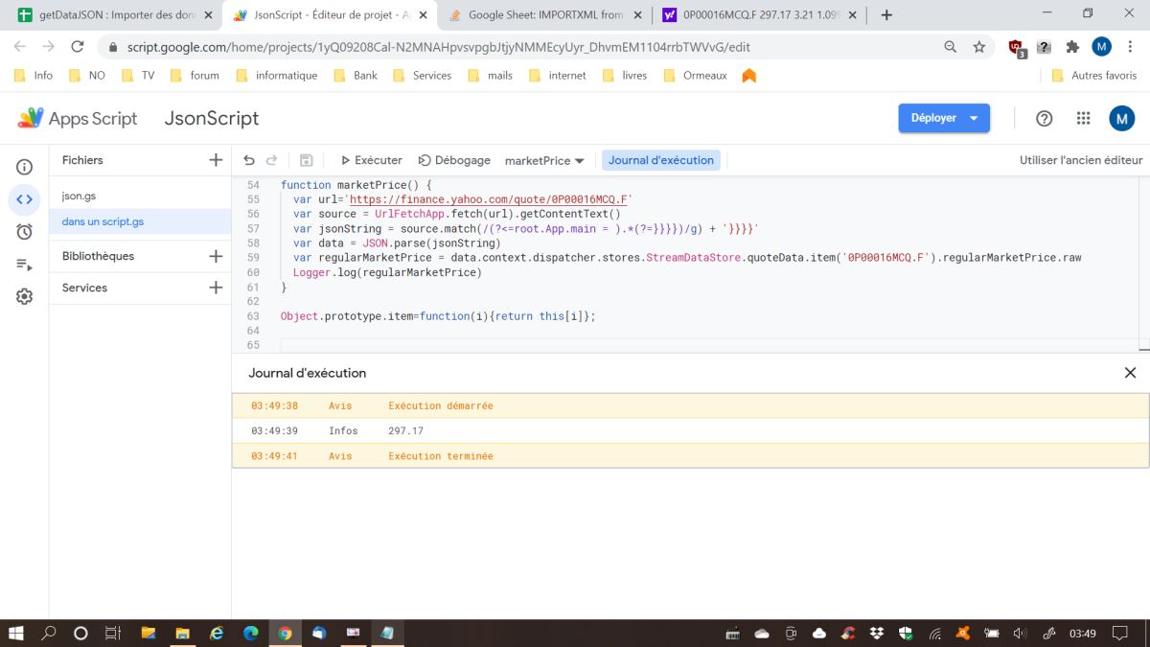The height and width of the screenshot is (647, 1150).
Task: Toggle the Journal d'exécution button
Action: click(x=661, y=160)
